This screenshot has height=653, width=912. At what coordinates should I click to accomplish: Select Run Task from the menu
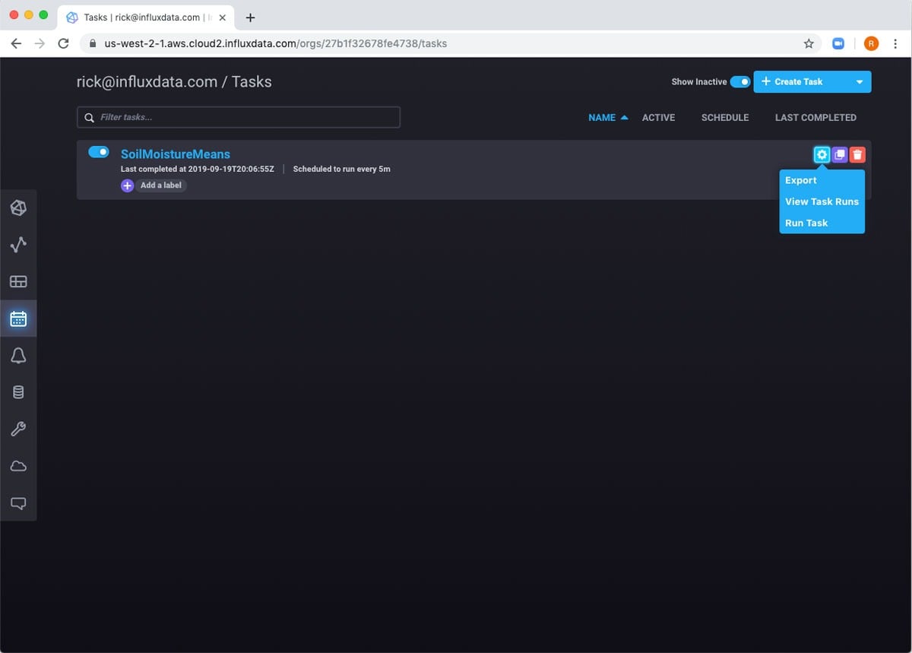pos(806,223)
